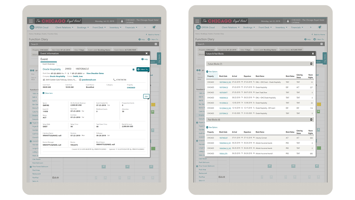Open contact Smith, Jane link
Screen dimensions: 355x200
(x=78, y=76)
